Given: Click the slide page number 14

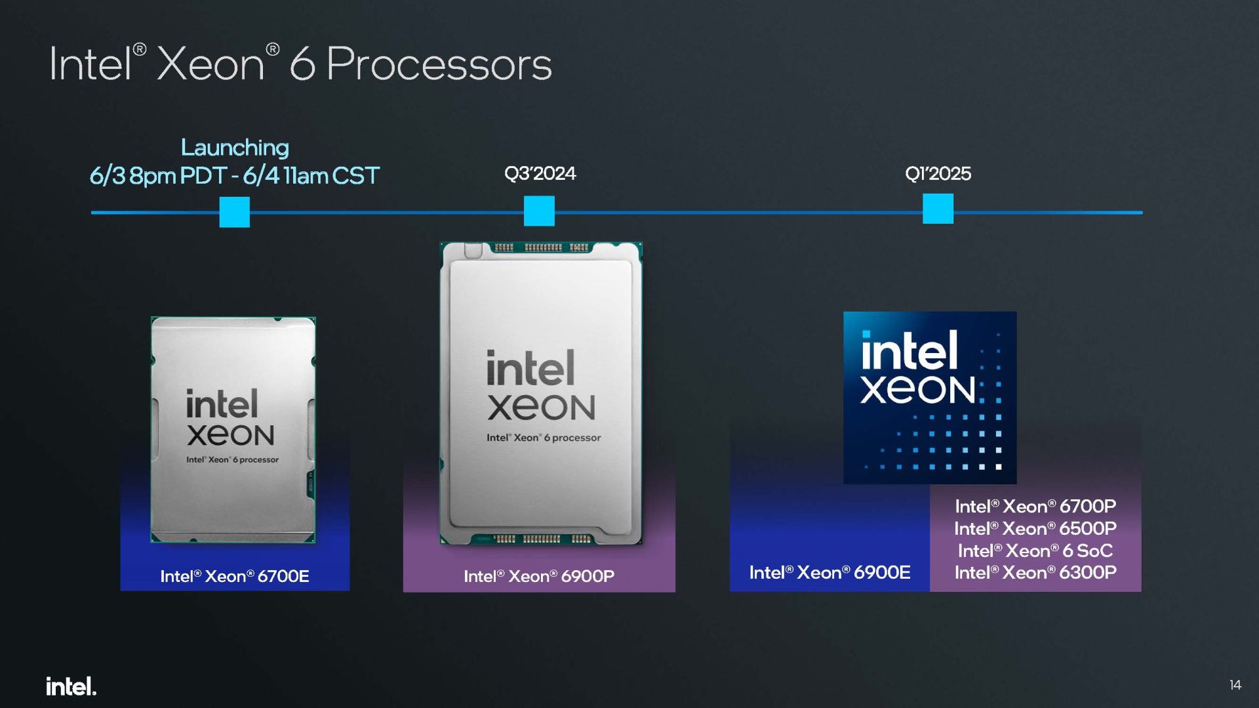Looking at the screenshot, I should [x=1235, y=685].
